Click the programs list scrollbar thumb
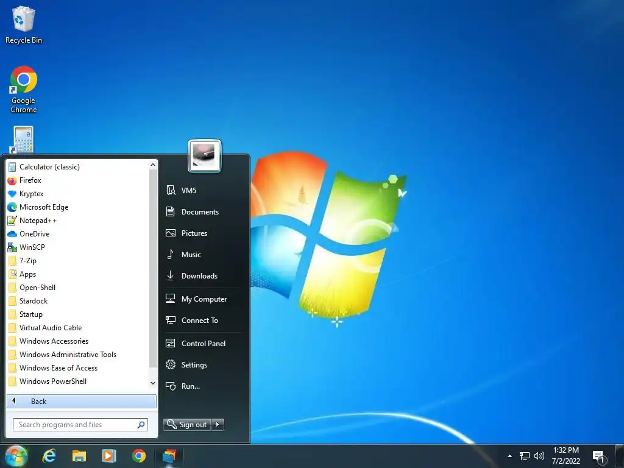The width and height of the screenshot is (624, 468). (153, 269)
